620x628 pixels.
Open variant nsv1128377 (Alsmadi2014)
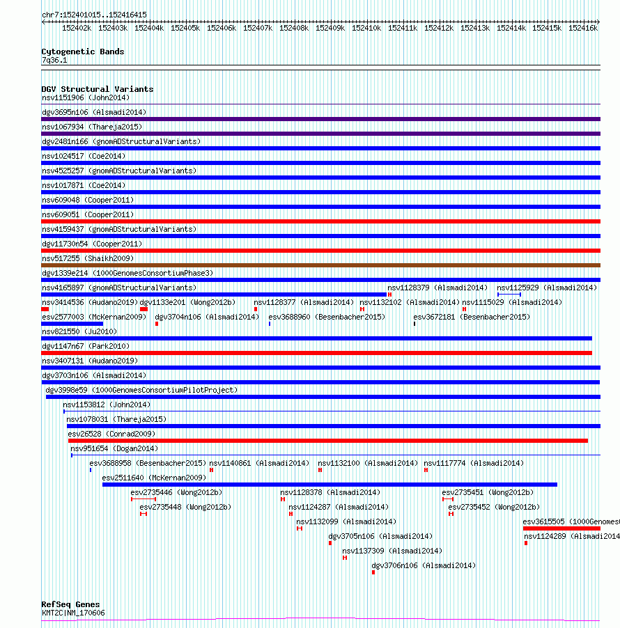[304, 302]
